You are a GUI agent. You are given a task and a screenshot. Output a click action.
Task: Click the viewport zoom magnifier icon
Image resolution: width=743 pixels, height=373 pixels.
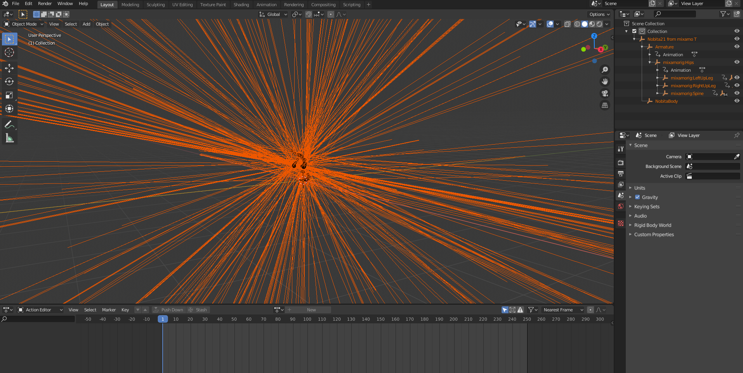click(605, 70)
